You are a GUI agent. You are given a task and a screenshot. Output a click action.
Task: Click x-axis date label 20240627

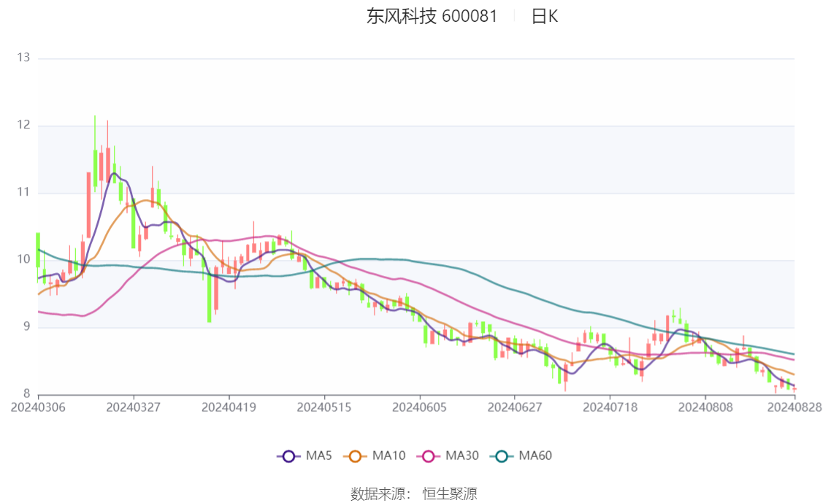click(x=514, y=407)
